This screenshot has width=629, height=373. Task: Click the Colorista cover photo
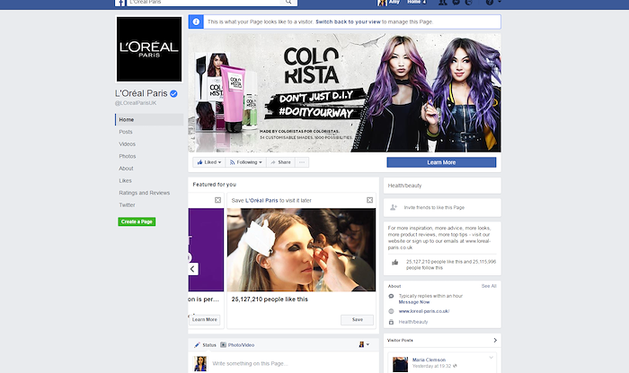click(344, 93)
